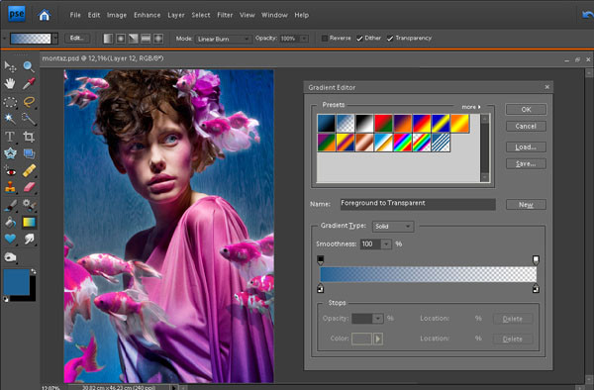Open the Layer menu
This screenshot has width=594, height=390.
click(x=176, y=15)
